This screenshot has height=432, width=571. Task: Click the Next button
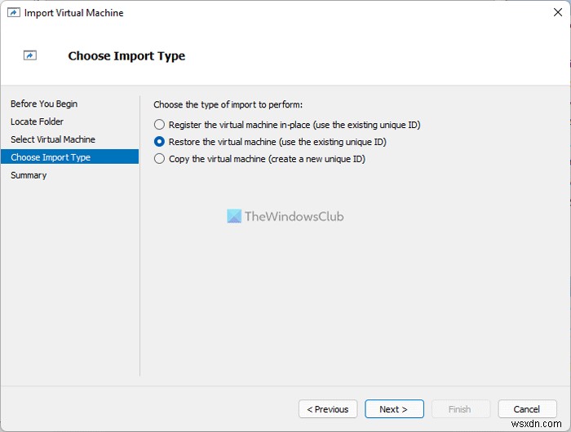(x=394, y=409)
